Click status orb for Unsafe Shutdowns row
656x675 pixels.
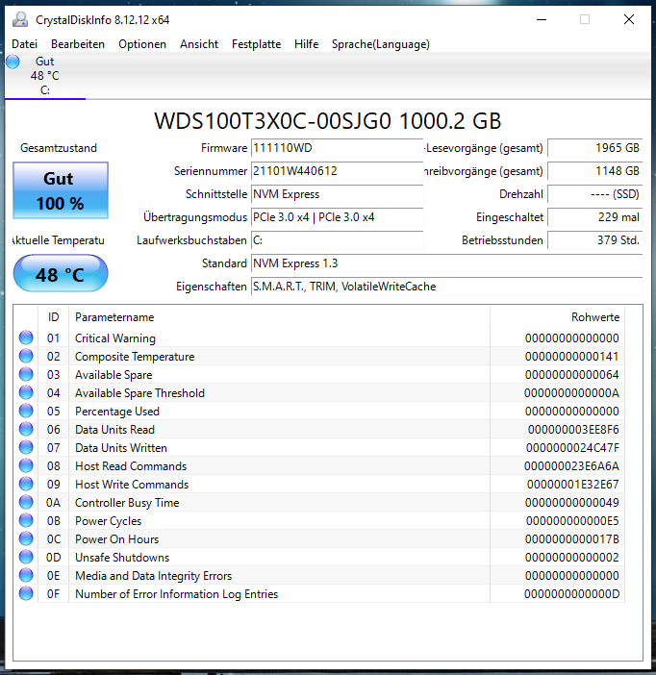tap(26, 557)
